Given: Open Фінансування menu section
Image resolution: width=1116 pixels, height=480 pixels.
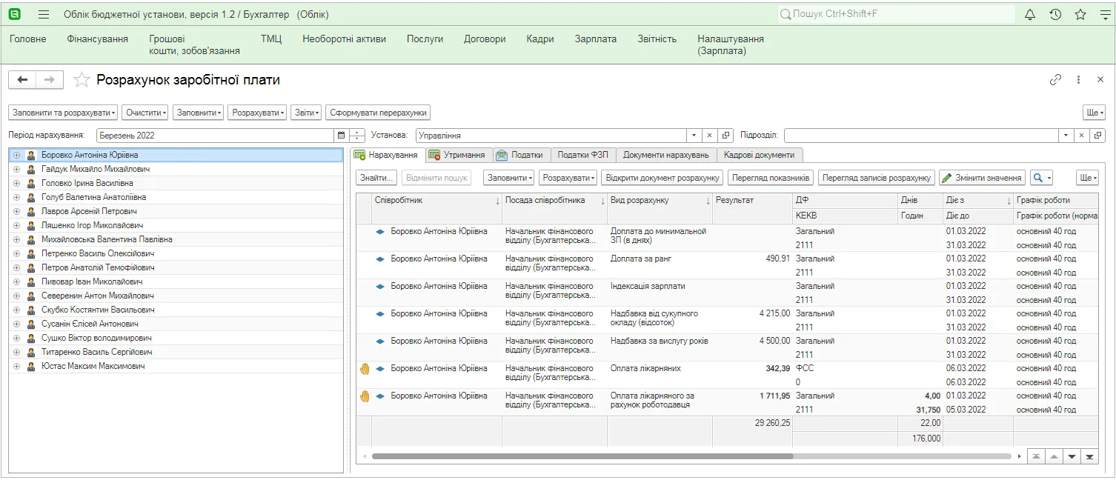Looking at the screenshot, I should [x=97, y=39].
